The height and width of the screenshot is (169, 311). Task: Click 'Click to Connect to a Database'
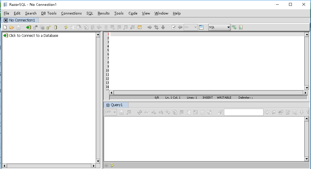tap(34, 35)
